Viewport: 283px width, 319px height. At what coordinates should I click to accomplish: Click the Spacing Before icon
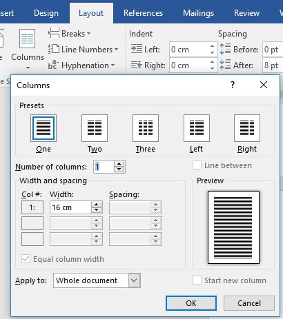point(225,49)
